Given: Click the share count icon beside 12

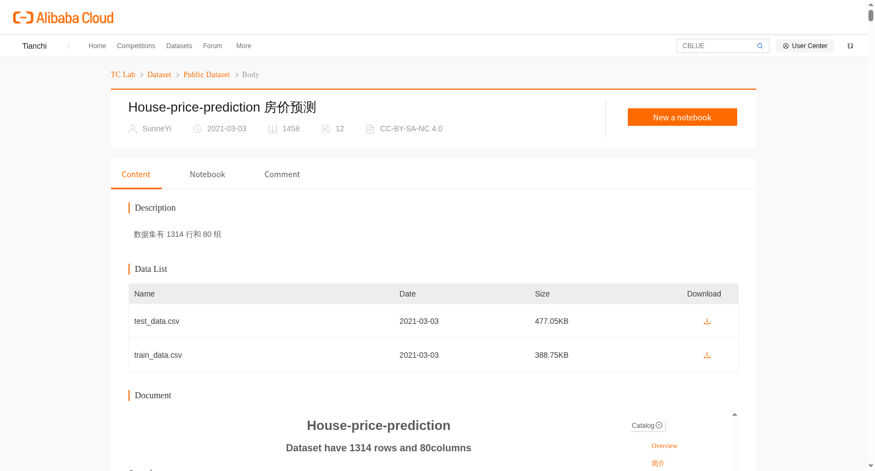Looking at the screenshot, I should coord(326,129).
